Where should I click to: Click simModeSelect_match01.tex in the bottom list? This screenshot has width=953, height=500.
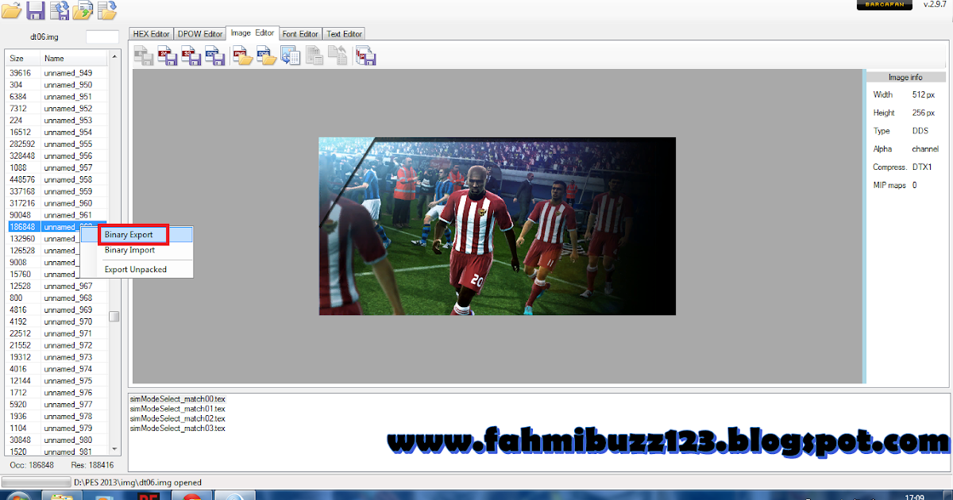pyautogui.click(x=178, y=409)
